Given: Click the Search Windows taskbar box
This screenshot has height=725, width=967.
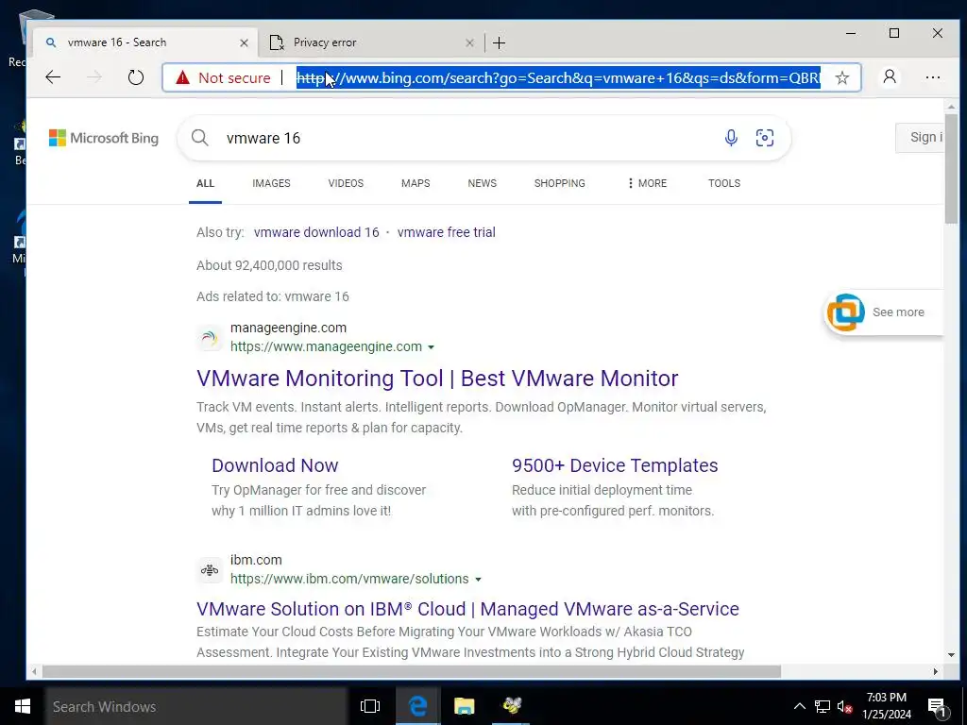Looking at the screenshot, I should coord(196,706).
